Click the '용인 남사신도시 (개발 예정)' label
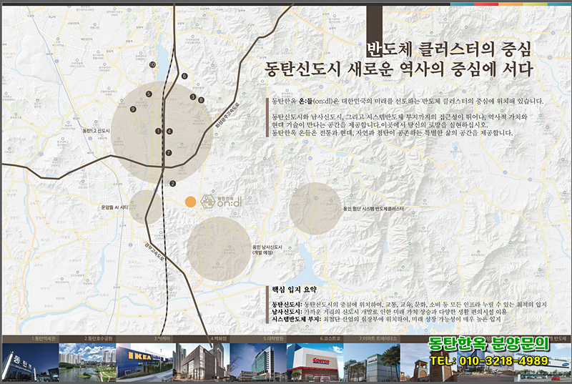The height and width of the screenshot is (384, 572). click(x=267, y=250)
